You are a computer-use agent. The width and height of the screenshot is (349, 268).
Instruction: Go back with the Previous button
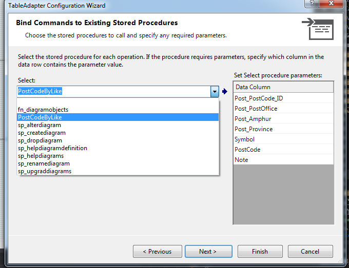pos(157,252)
